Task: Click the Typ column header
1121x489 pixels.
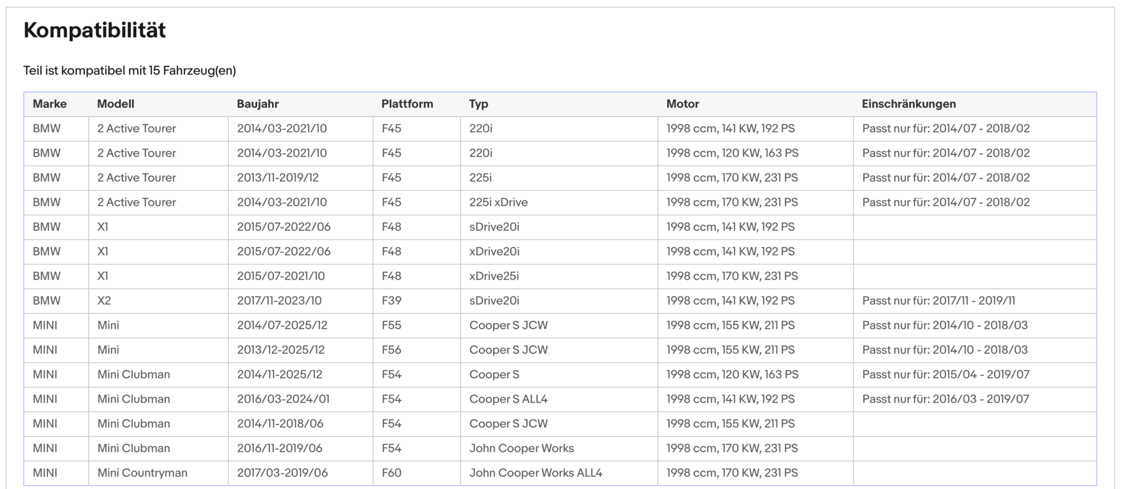Action: pyautogui.click(x=478, y=104)
